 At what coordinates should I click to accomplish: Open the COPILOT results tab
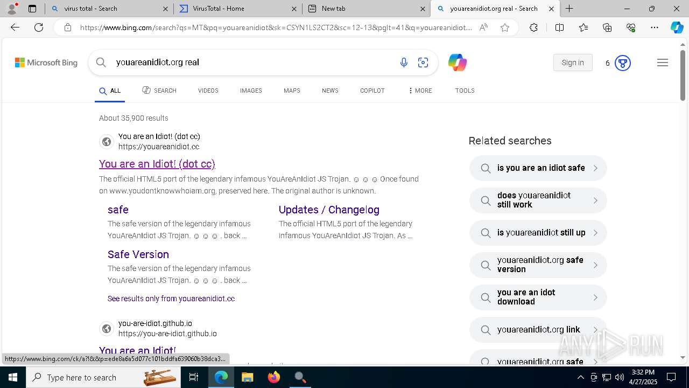click(372, 91)
